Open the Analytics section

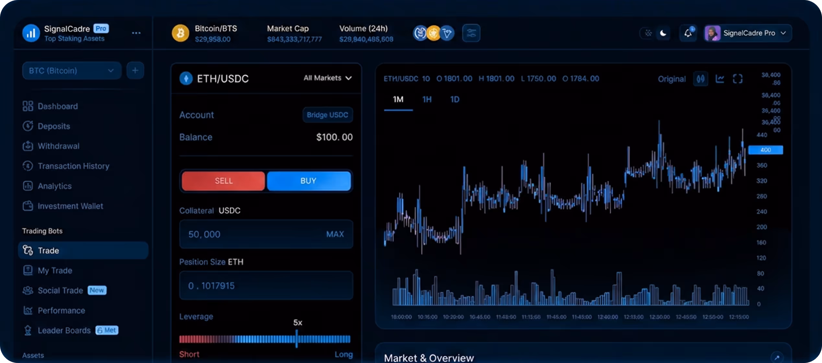tap(47, 186)
